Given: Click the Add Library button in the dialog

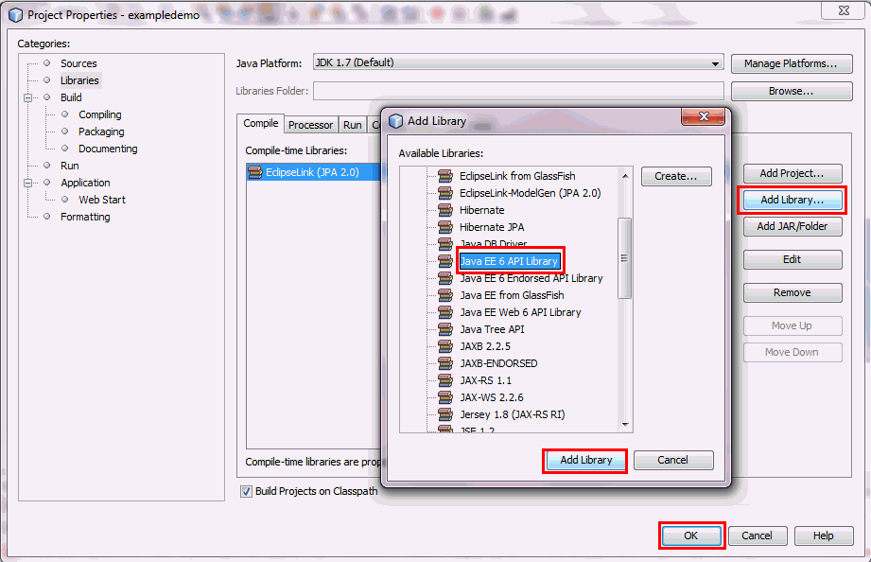Looking at the screenshot, I should coord(585,460).
